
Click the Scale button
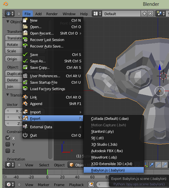[x=14, y=51]
